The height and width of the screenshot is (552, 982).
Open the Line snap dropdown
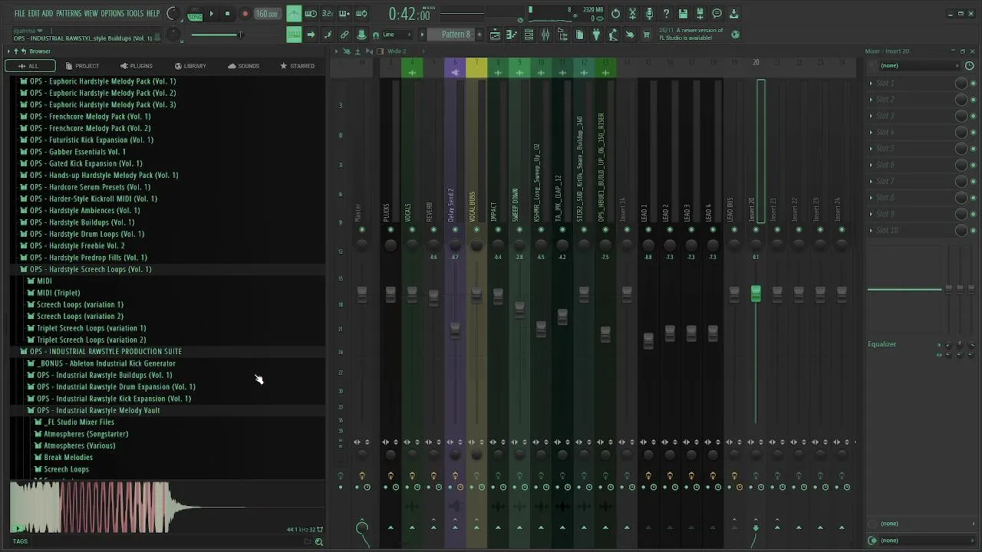coord(393,34)
